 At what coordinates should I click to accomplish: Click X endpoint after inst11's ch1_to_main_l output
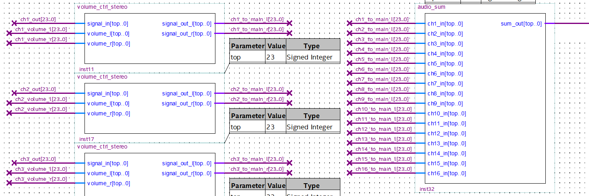[x=289, y=24]
